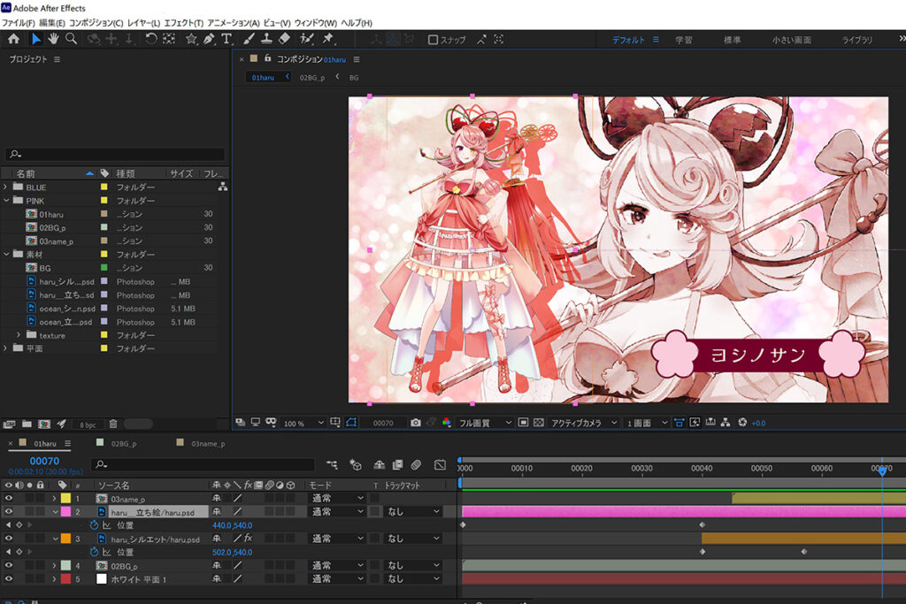Enable the スナップ checkbox

pos(433,40)
